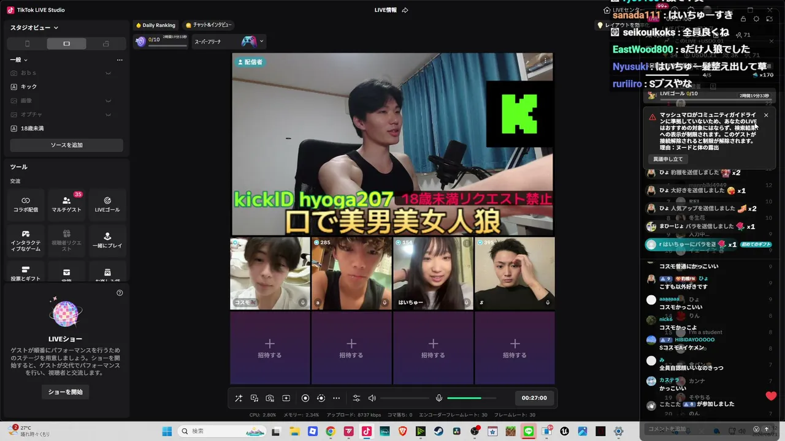Open the 一緒にプレイ play-together tool

coord(107,241)
